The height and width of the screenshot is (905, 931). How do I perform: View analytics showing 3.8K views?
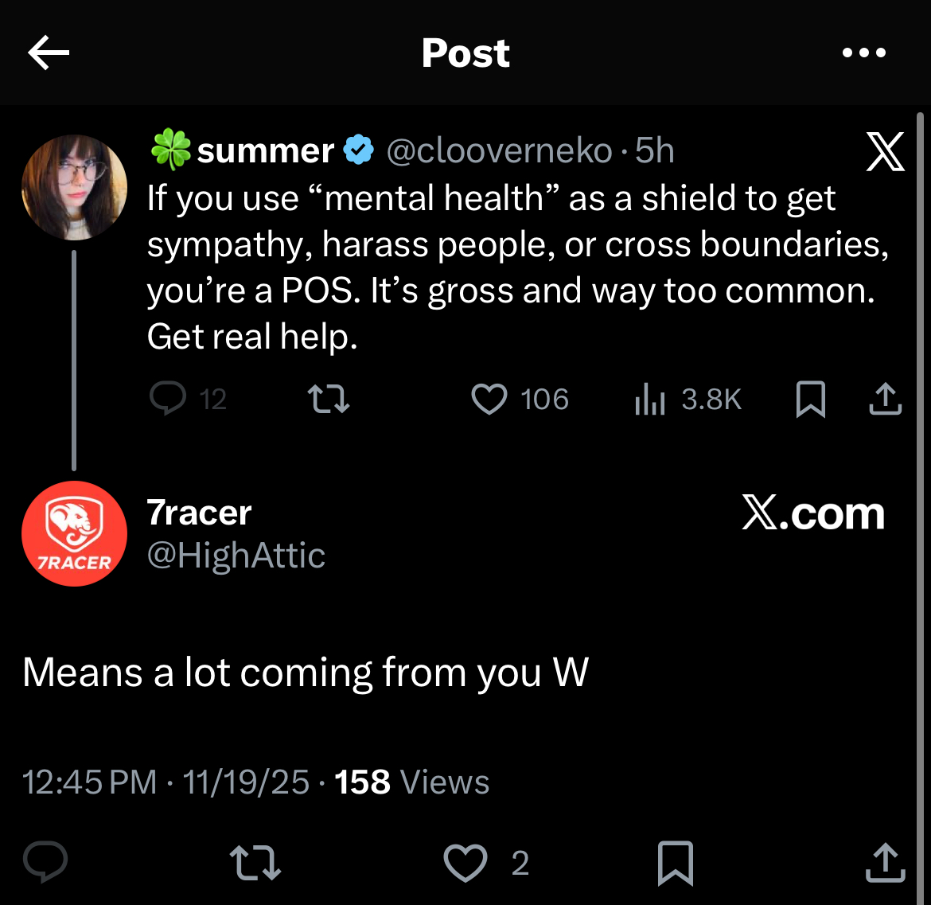coord(688,399)
